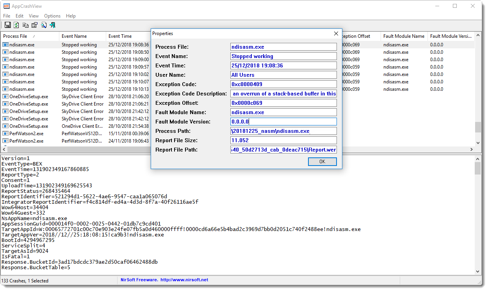Open the Edit menu
The width and height of the screenshot is (488, 291).
pos(20,16)
